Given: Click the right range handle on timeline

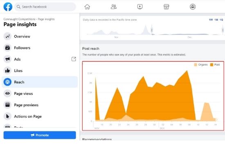Looking at the screenshot, I should 223,30.
